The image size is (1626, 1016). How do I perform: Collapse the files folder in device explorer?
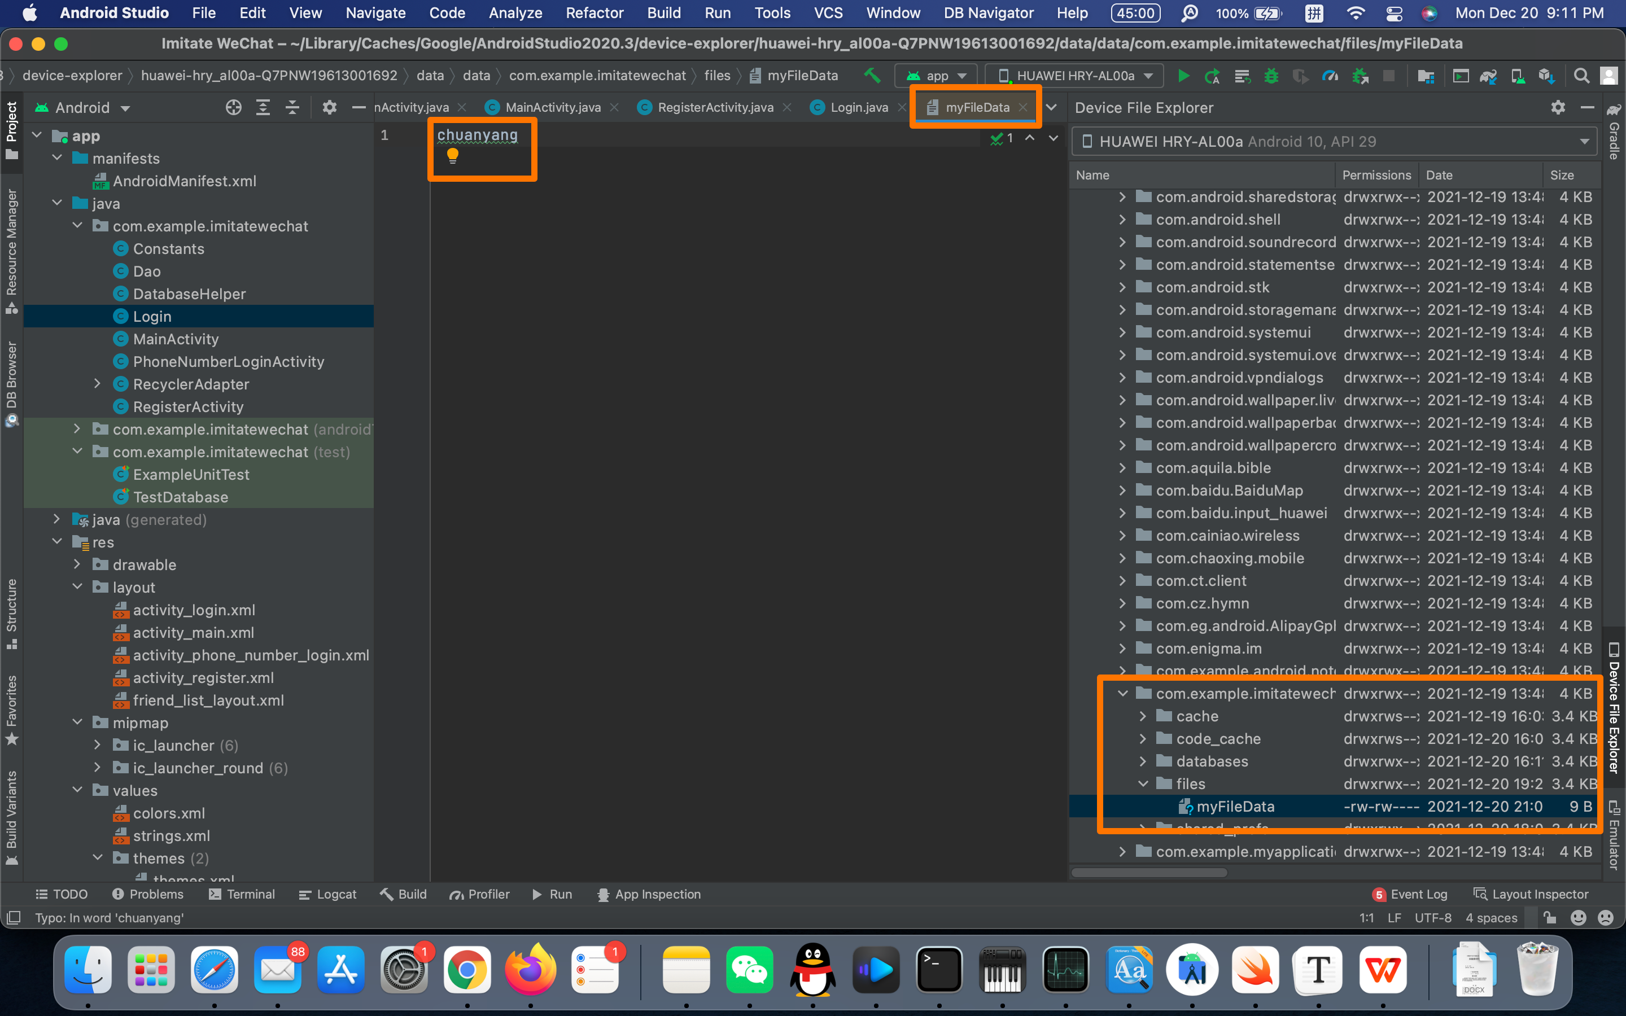[x=1143, y=783]
